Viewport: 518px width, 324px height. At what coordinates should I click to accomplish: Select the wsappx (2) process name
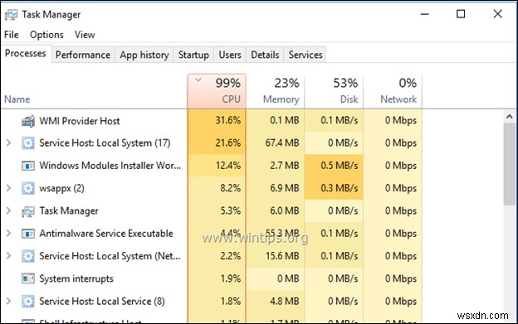tap(61, 189)
